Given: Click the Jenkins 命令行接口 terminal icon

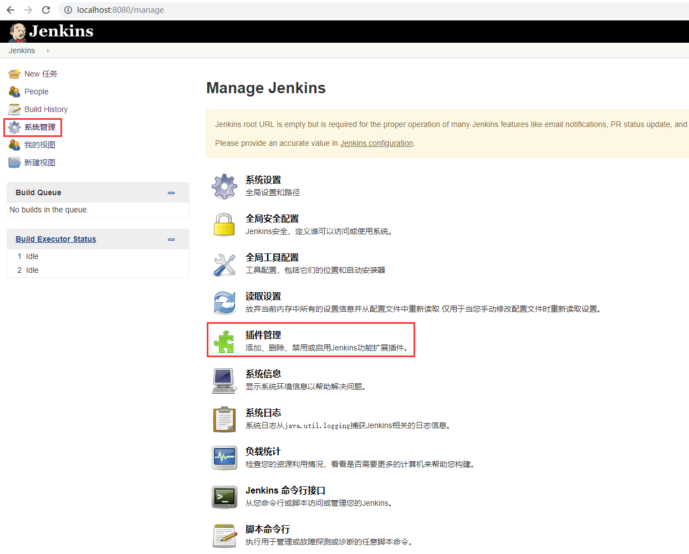Looking at the screenshot, I should 224,497.
